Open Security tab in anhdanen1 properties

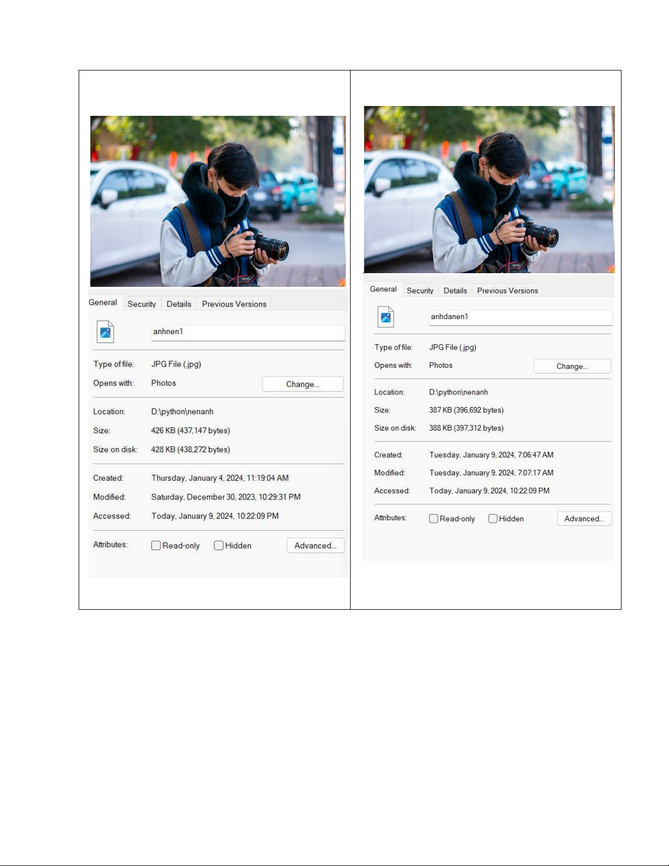[420, 291]
